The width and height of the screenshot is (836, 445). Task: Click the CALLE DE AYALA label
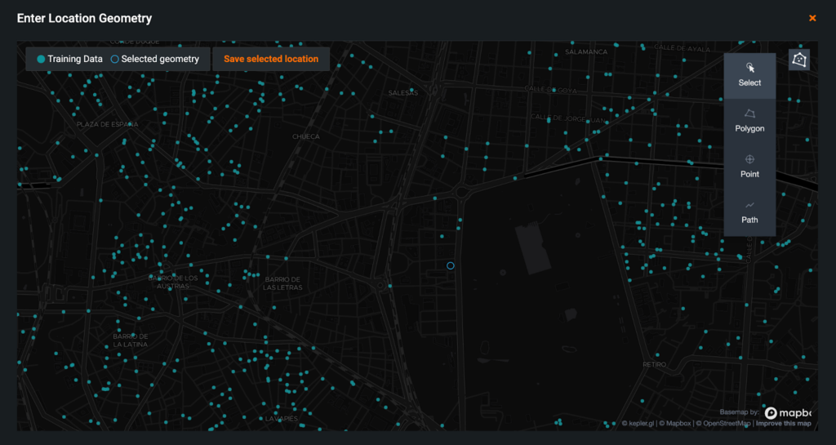tap(683, 48)
